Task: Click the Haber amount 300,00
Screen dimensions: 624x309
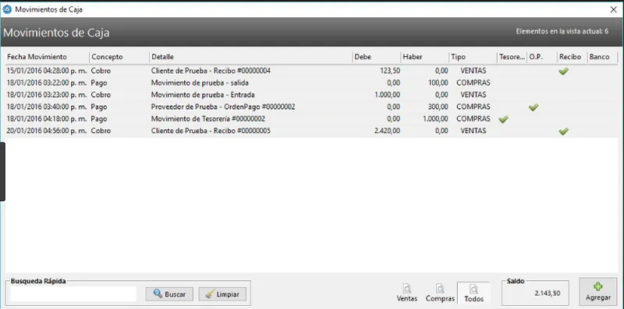Action: tap(438, 107)
